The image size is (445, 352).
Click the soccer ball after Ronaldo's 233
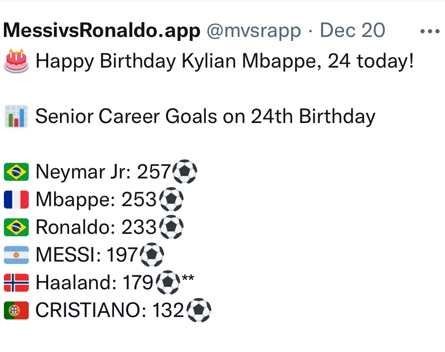point(171,227)
